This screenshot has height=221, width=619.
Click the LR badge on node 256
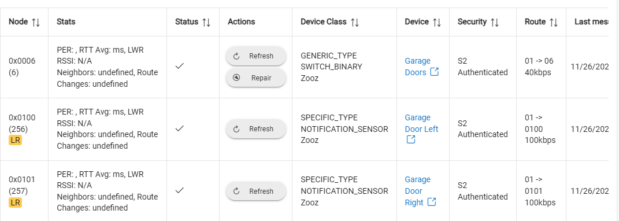(16, 140)
